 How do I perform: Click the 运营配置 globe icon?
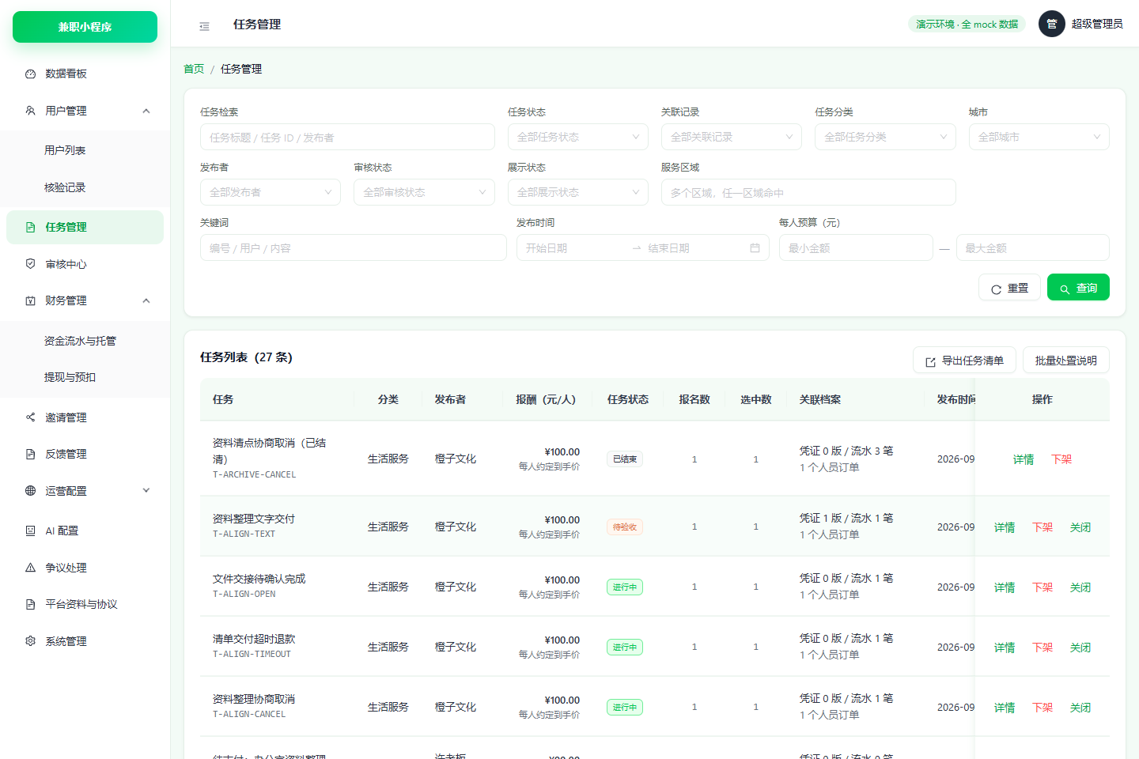pos(30,491)
